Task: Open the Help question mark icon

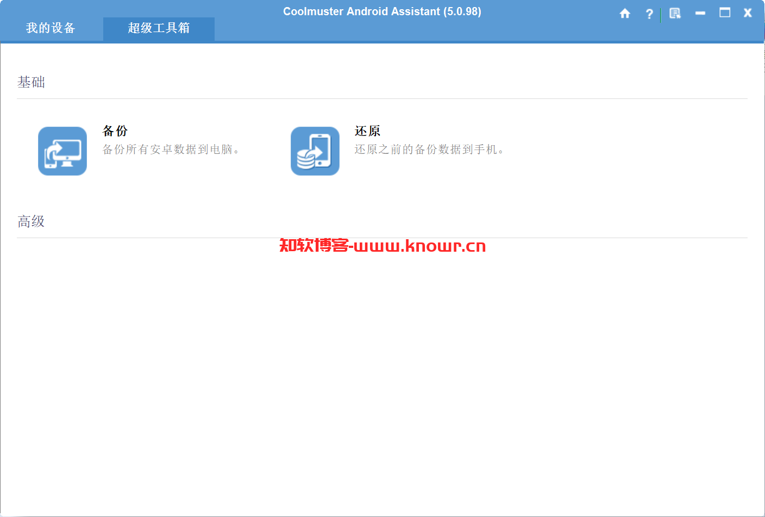Action: point(649,14)
